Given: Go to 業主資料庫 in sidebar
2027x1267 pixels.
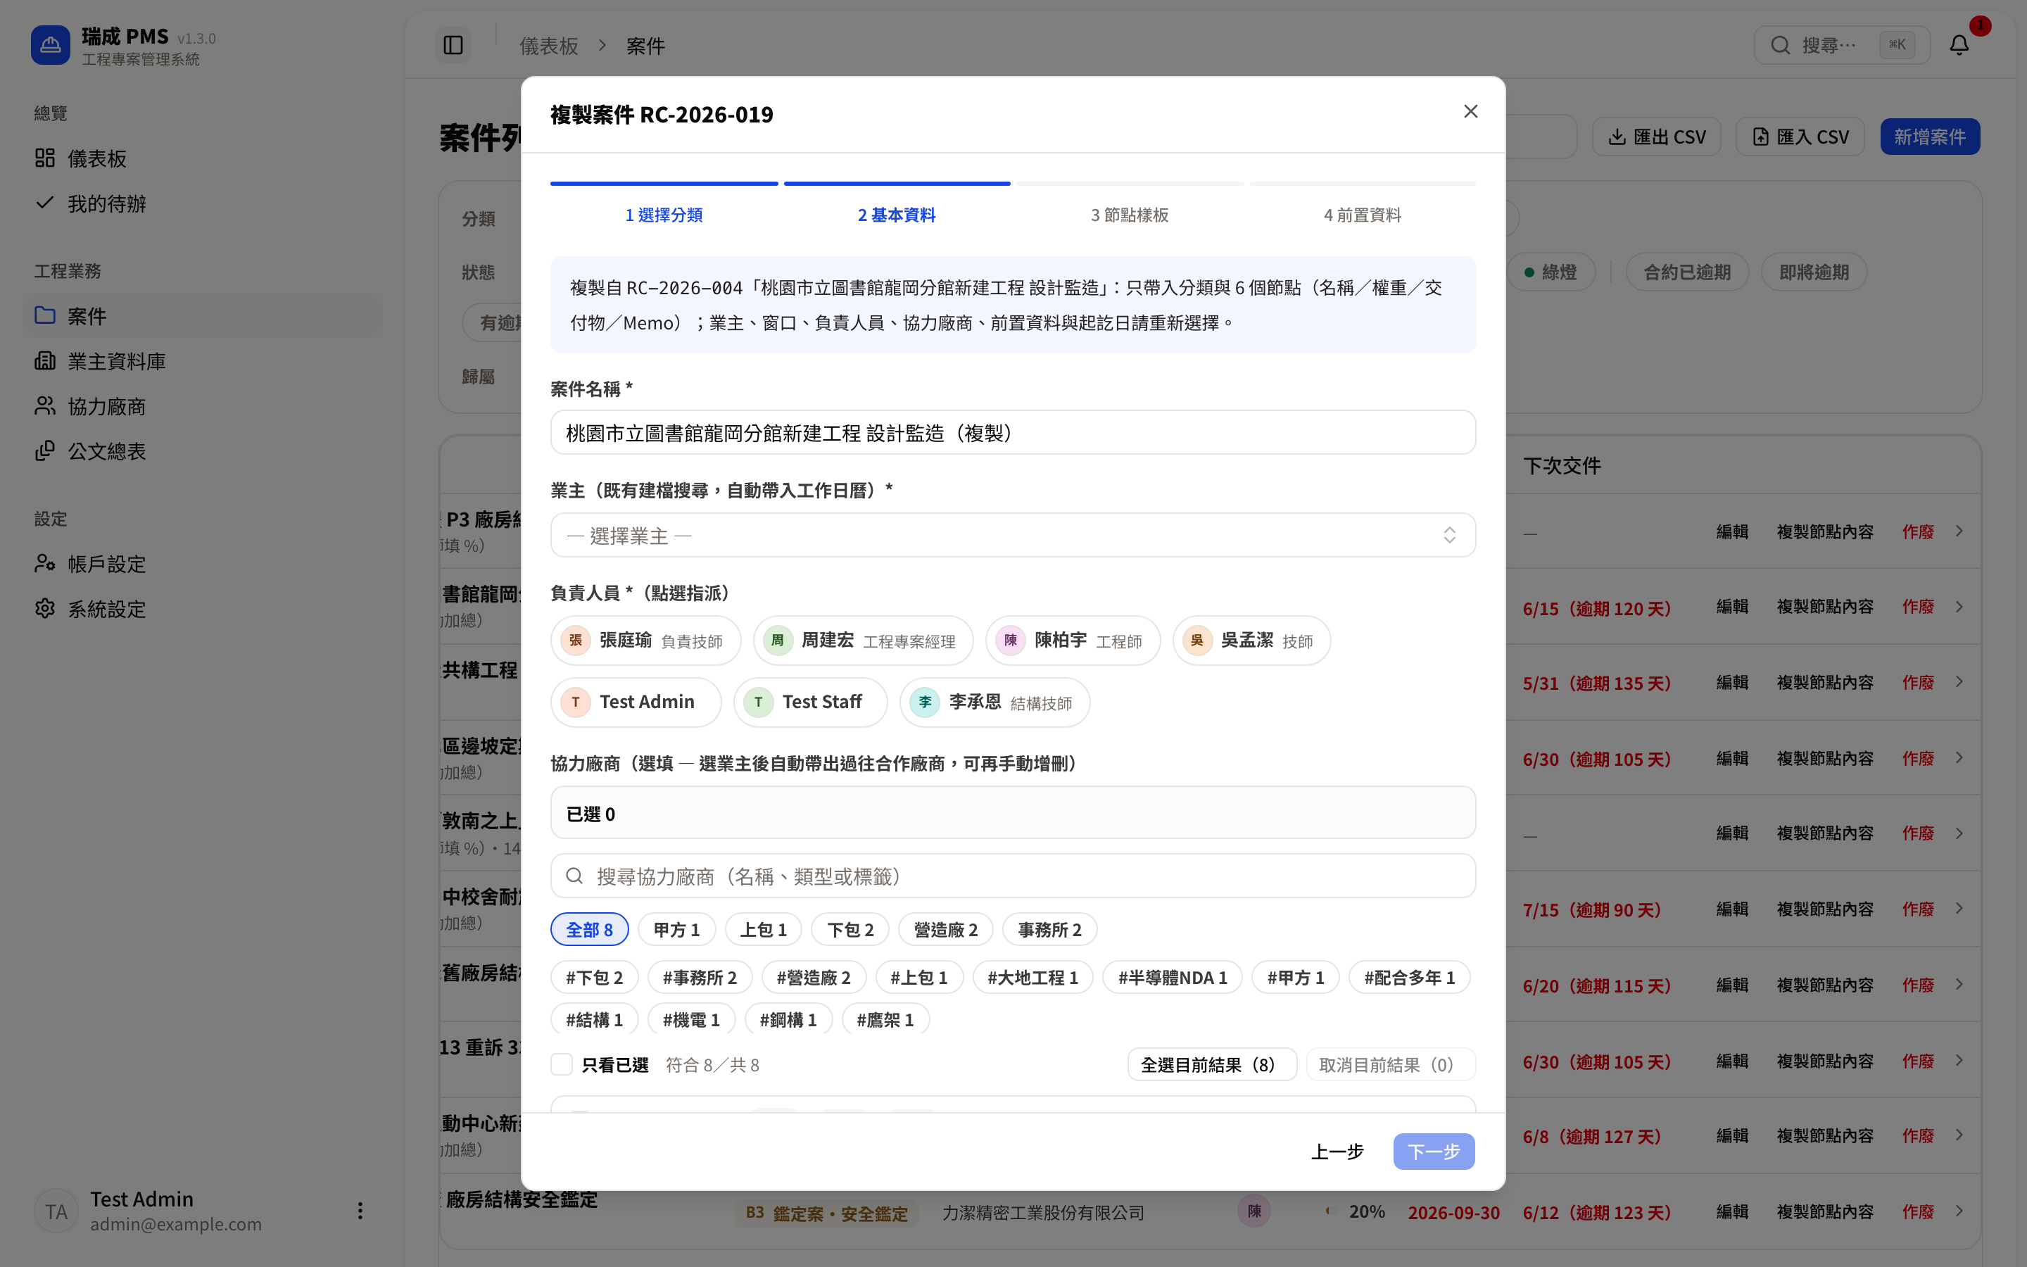Looking at the screenshot, I should [203, 361].
